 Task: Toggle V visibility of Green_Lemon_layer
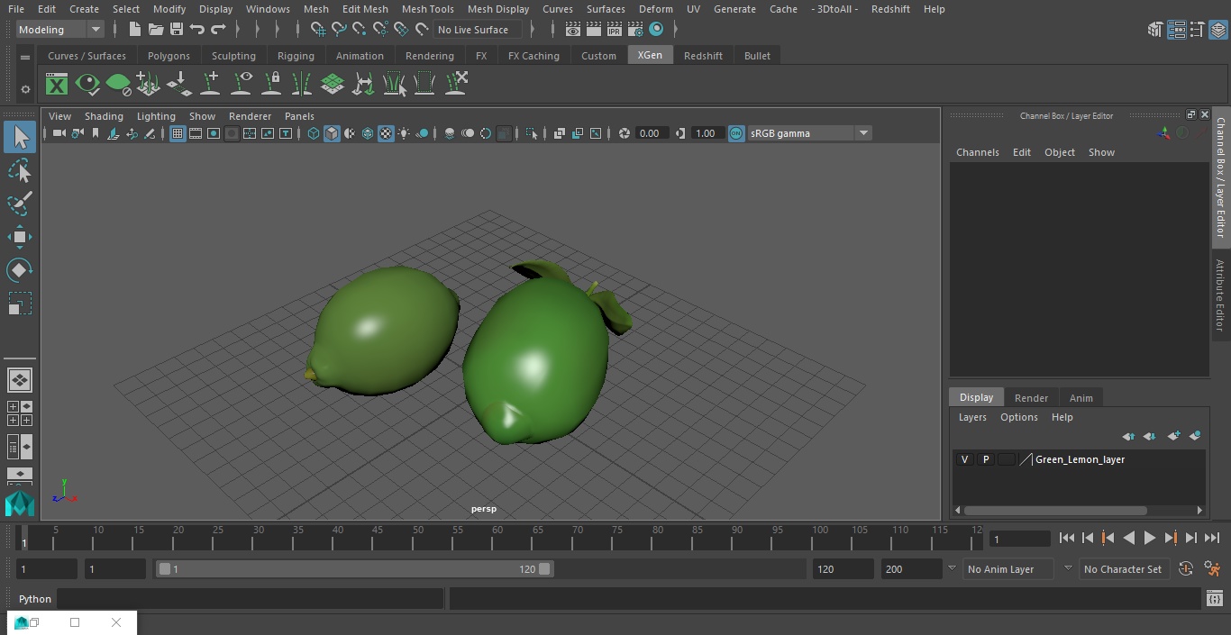pos(965,459)
